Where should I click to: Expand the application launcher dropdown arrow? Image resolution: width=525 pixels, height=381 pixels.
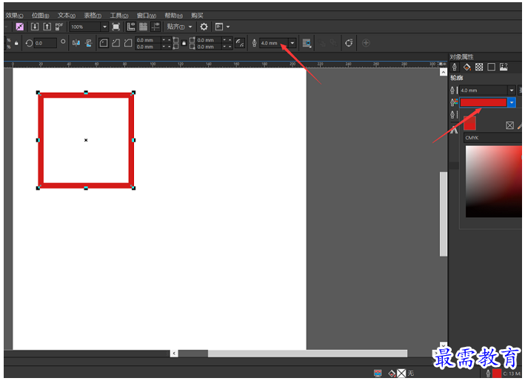(228, 27)
